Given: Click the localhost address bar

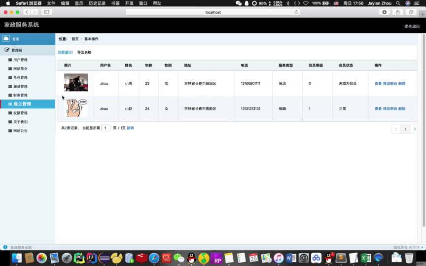Looking at the screenshot, I should click(213, 12).
